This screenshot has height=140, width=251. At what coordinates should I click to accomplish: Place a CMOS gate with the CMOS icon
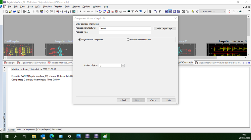104,11
